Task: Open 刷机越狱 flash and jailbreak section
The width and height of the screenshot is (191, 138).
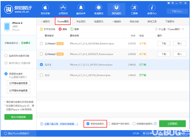Action: [x=116, y=9]
